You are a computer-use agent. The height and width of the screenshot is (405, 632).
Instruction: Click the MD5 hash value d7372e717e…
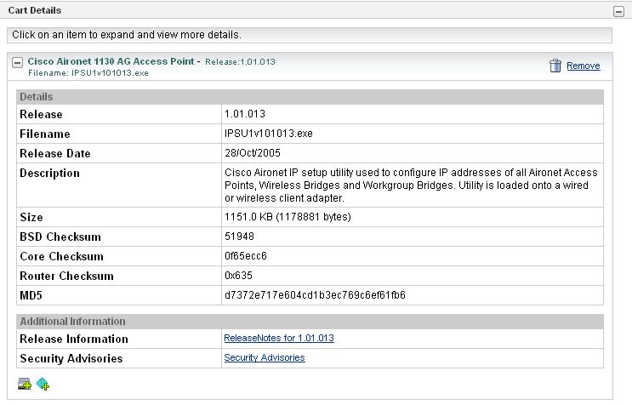pos(314,295)
